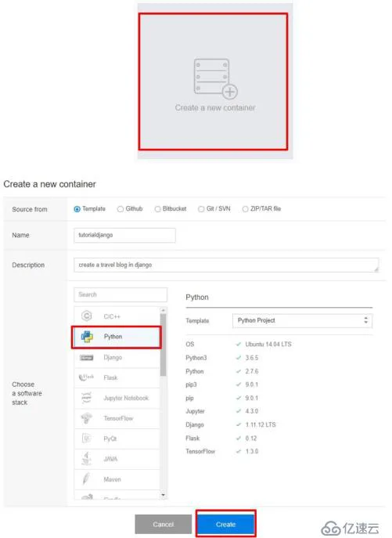Select Git / SVN as source
Image resolution: width=392 pixels, height=538 pixels.
pyautogui.click(x=201, y=209)
